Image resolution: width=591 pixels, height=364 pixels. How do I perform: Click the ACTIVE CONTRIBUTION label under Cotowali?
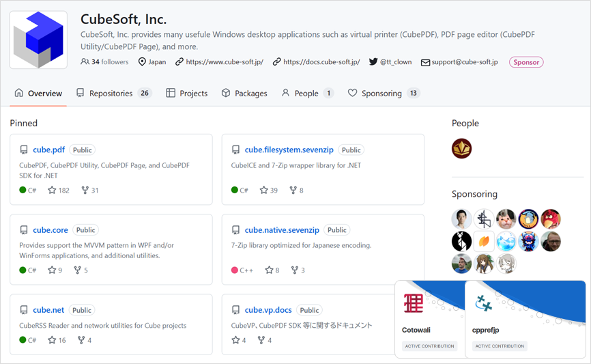pos(430,346)
